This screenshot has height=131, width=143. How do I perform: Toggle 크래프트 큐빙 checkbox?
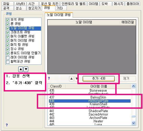pyautogui.click(x=8, y=32)
